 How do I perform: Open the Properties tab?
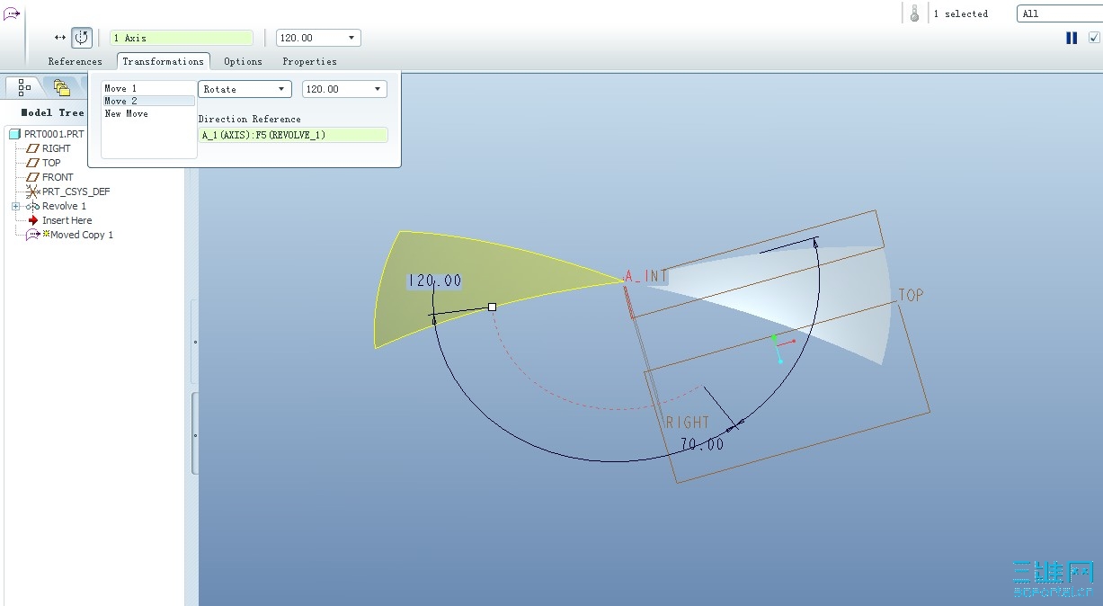[309, 61]
